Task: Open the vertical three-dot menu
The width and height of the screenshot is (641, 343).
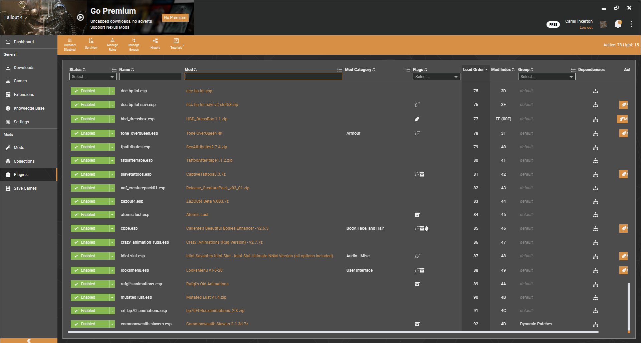Action: click(x=631, y=24)
